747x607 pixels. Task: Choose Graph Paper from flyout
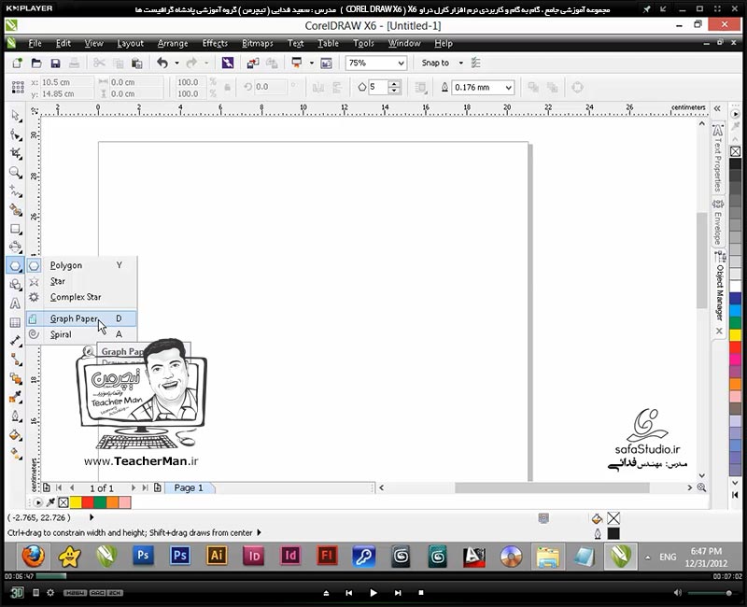click(81, 318)
